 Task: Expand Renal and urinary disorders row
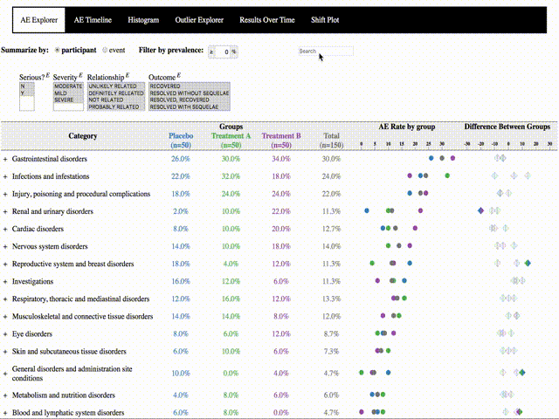(x=5, y=211)
